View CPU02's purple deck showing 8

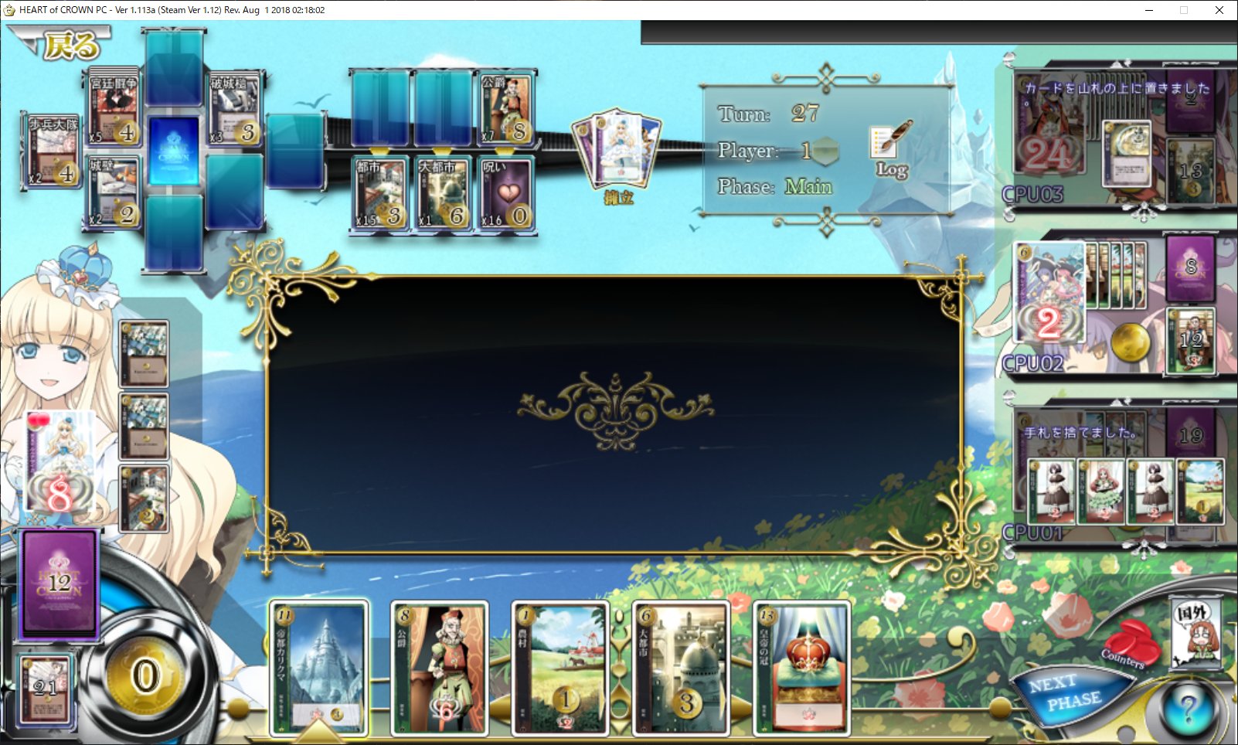tap(1191, 269)
